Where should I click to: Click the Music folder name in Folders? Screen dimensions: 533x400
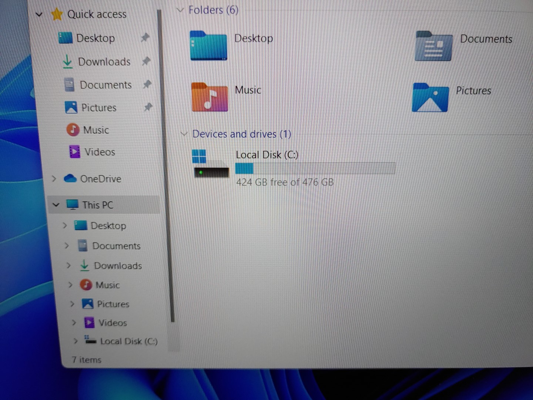248,90
